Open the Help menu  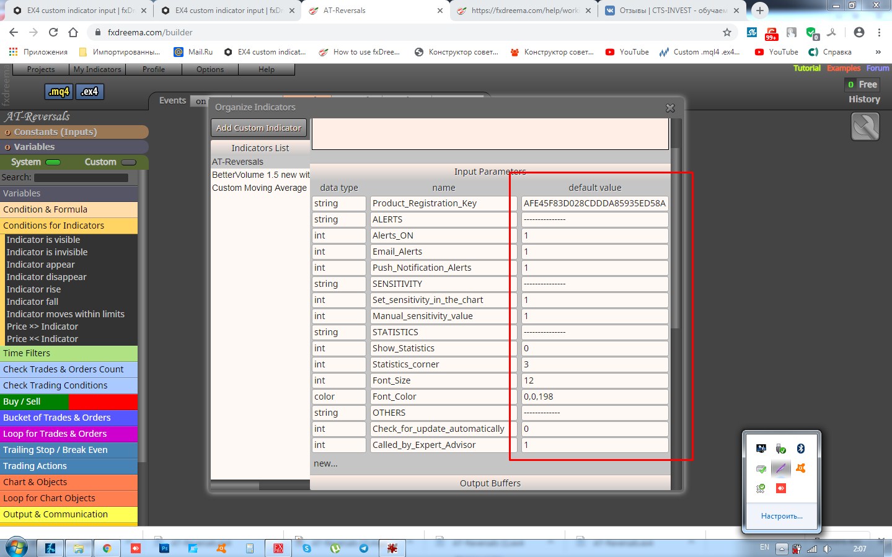click(x=267, y=69)
